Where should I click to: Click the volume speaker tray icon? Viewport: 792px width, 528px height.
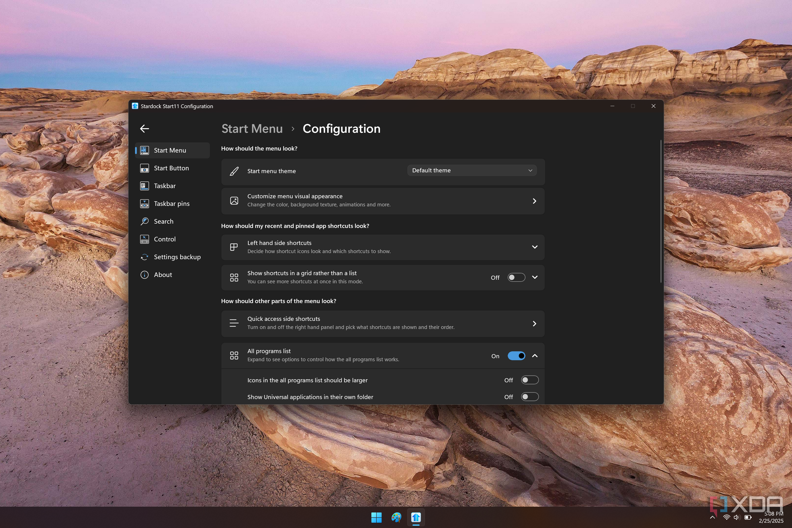(737, 517)
